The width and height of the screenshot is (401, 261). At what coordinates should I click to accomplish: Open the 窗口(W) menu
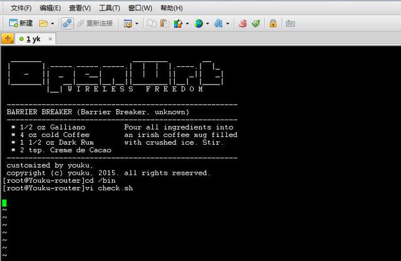click(x=140, y=8)
